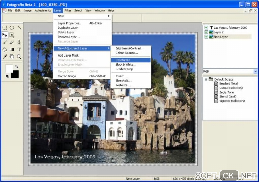Choose Flatten Image from Layer menu
Screen dimensions: 259x182
(x=68, y=76)
